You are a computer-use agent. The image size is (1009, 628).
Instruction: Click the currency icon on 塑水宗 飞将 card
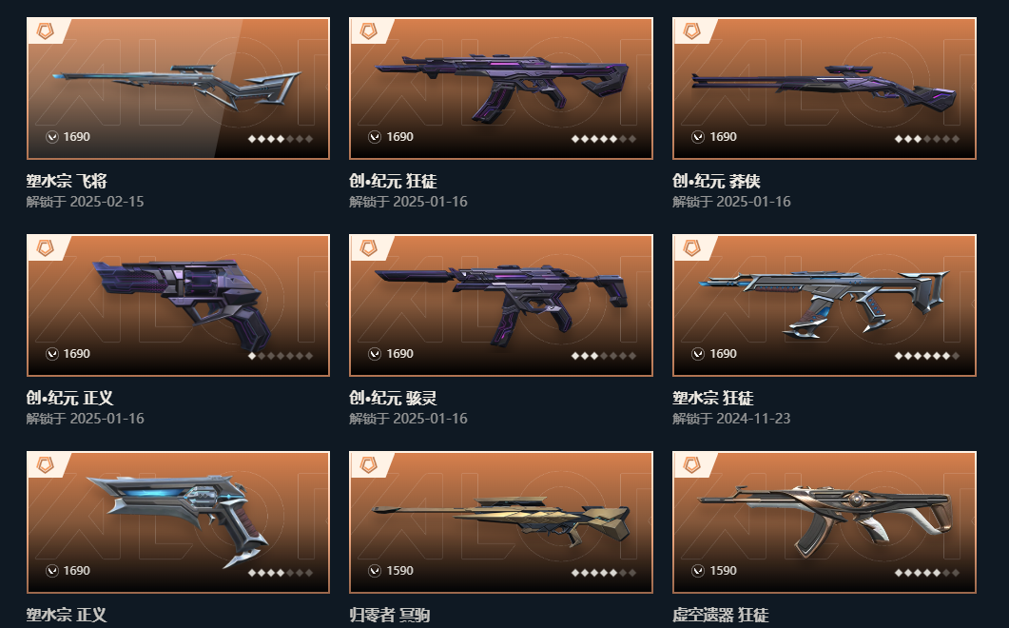click(51, 137)
